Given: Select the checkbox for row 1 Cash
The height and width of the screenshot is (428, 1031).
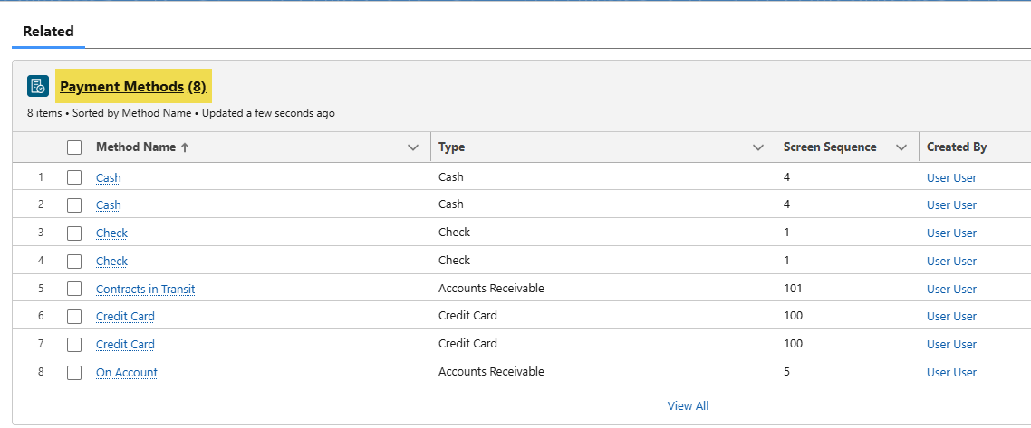Looking at the screenshot, I should coord(74,177).
